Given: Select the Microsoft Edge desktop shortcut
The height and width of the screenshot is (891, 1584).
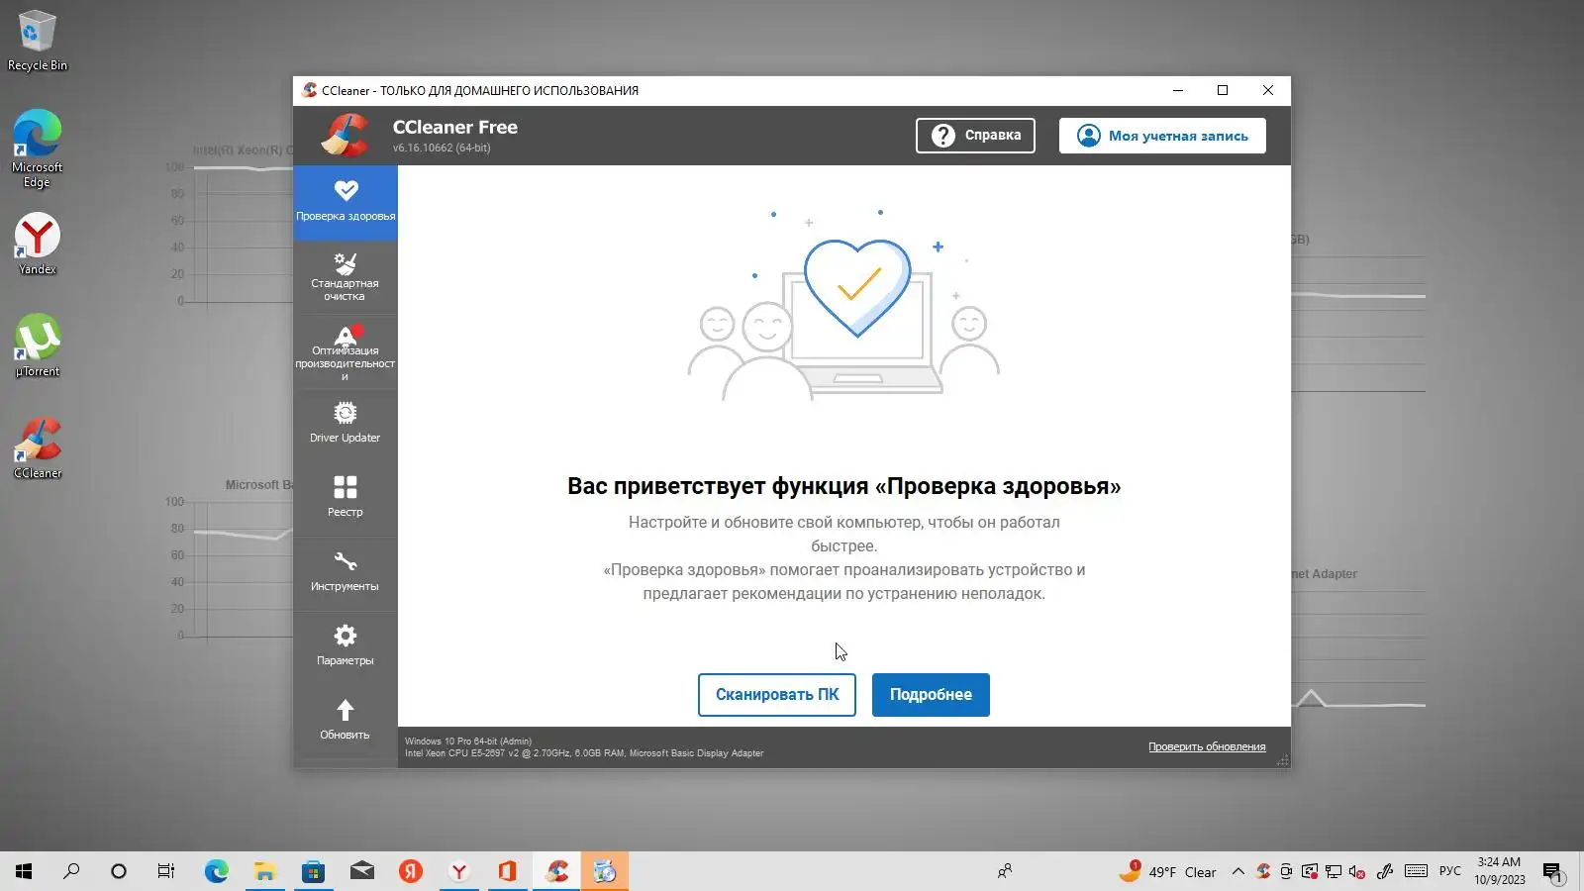Looking at the screenshot, I should click(x=38, y=148).
